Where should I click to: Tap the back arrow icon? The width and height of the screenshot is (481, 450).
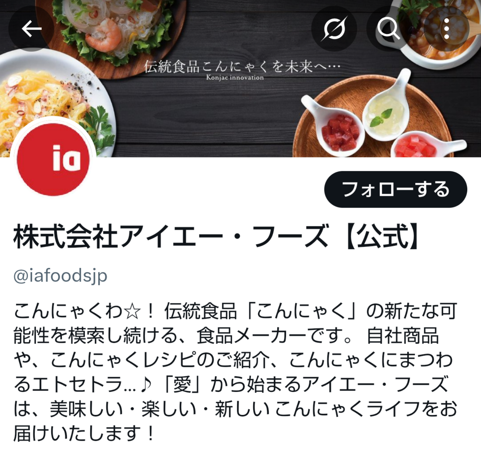click(x=31, y=29)
